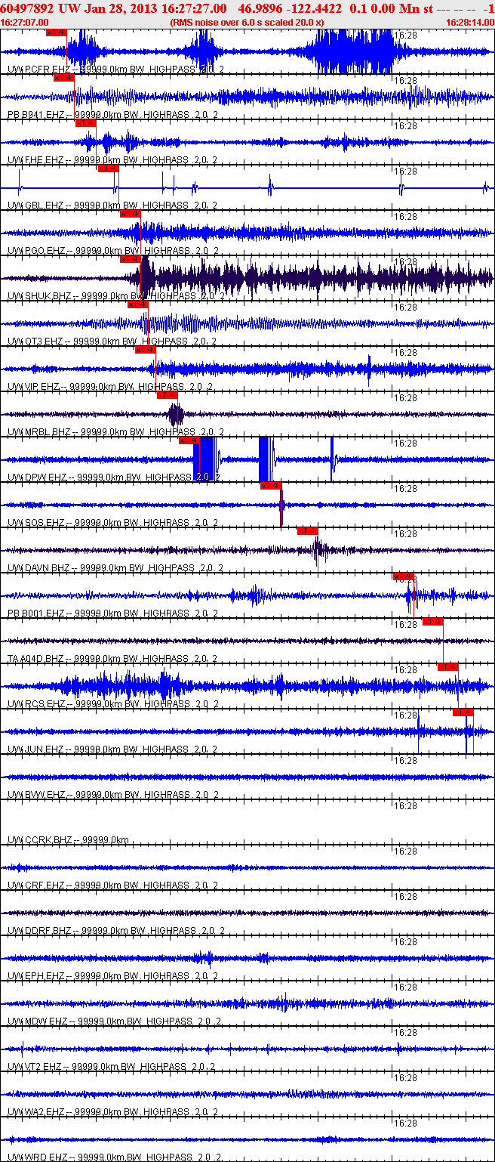Select the UW FHE EHZ trace label
This screenshot has width=495, height=1162.
(112, 160)
